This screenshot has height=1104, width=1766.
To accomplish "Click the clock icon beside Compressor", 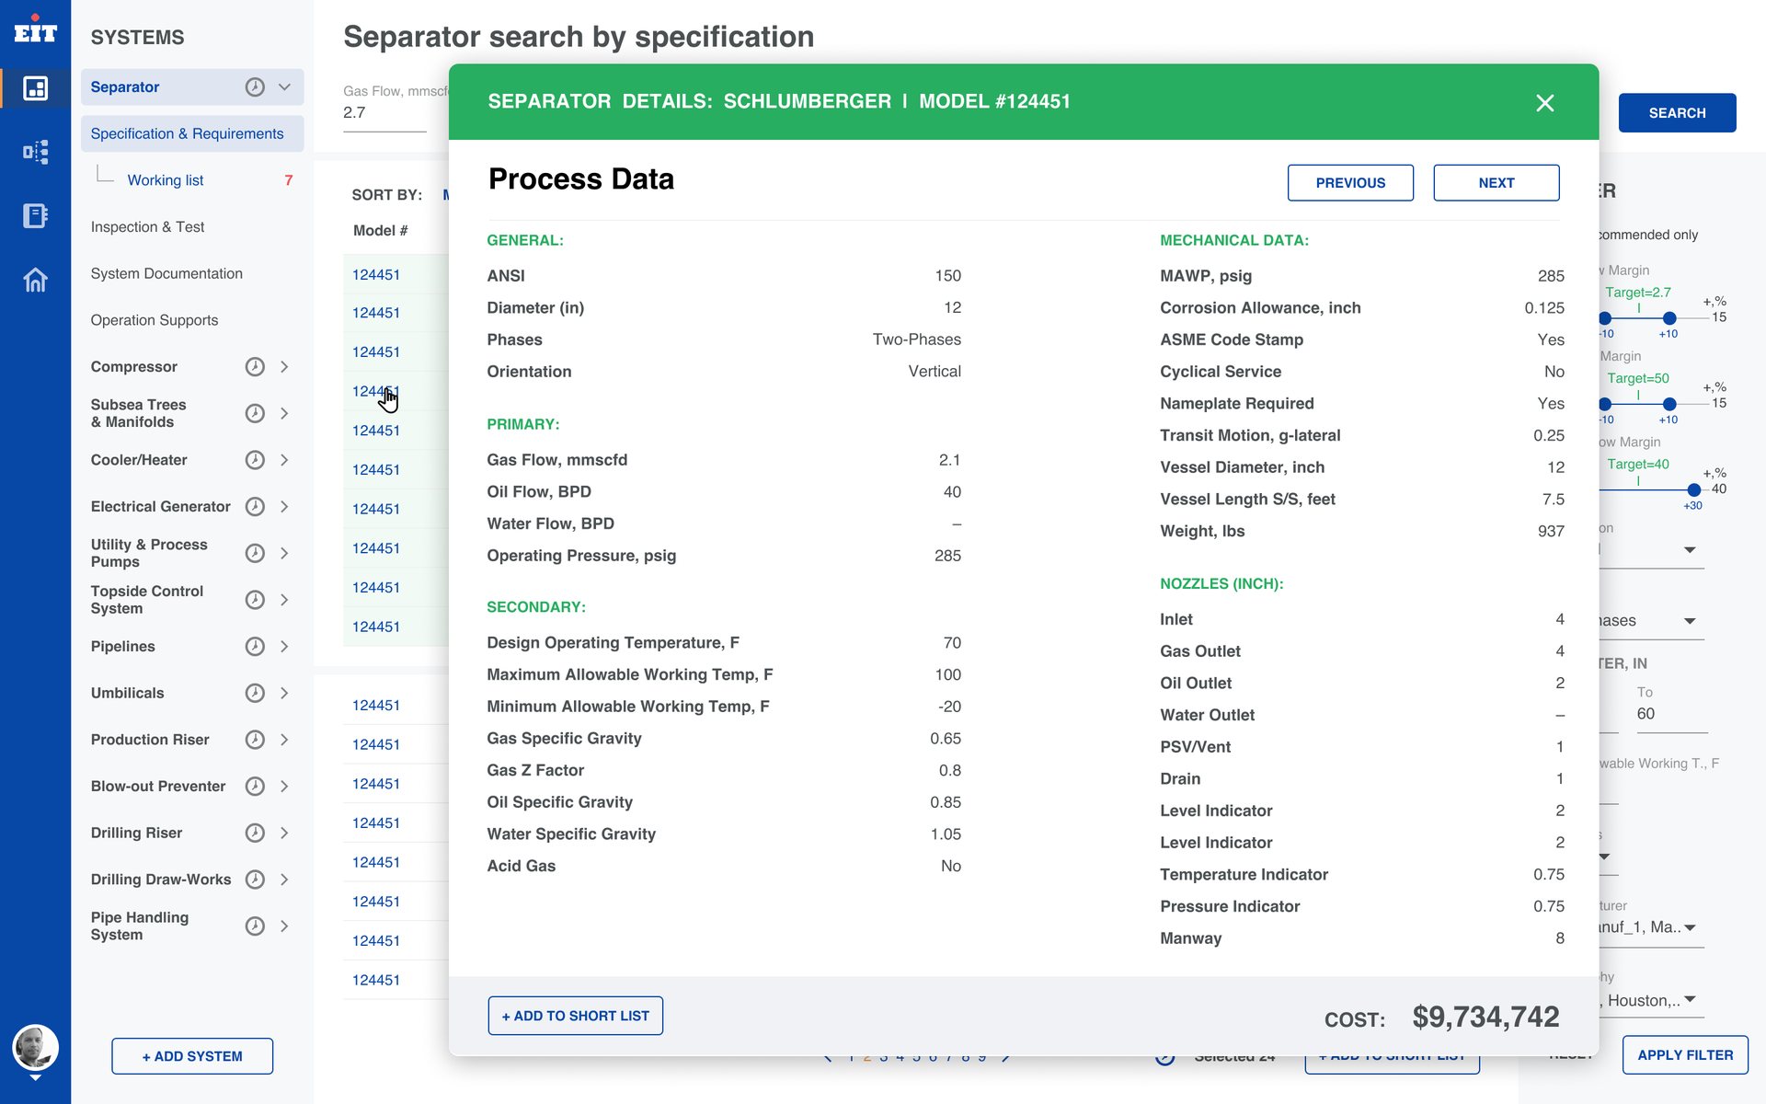I will pyautogui.click(x=255, y=366).
